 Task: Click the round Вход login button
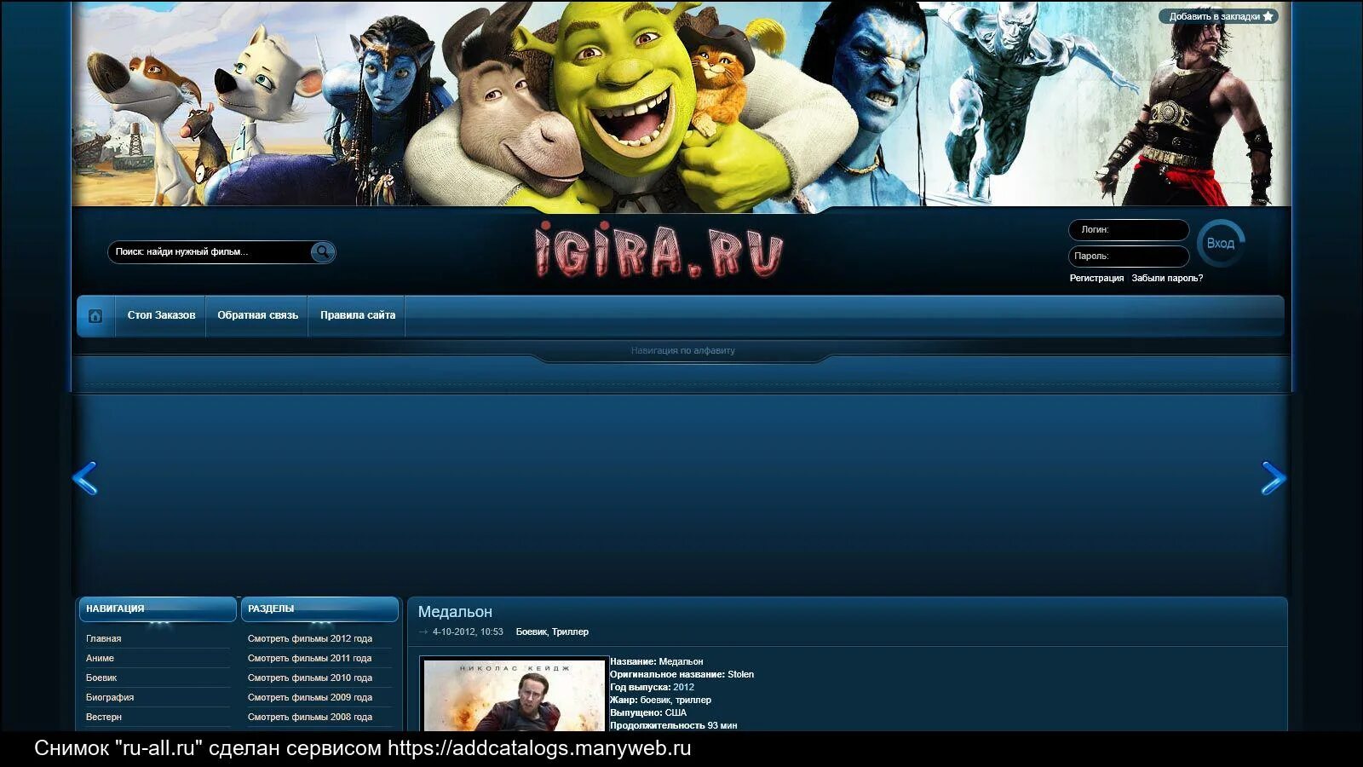1220,244
